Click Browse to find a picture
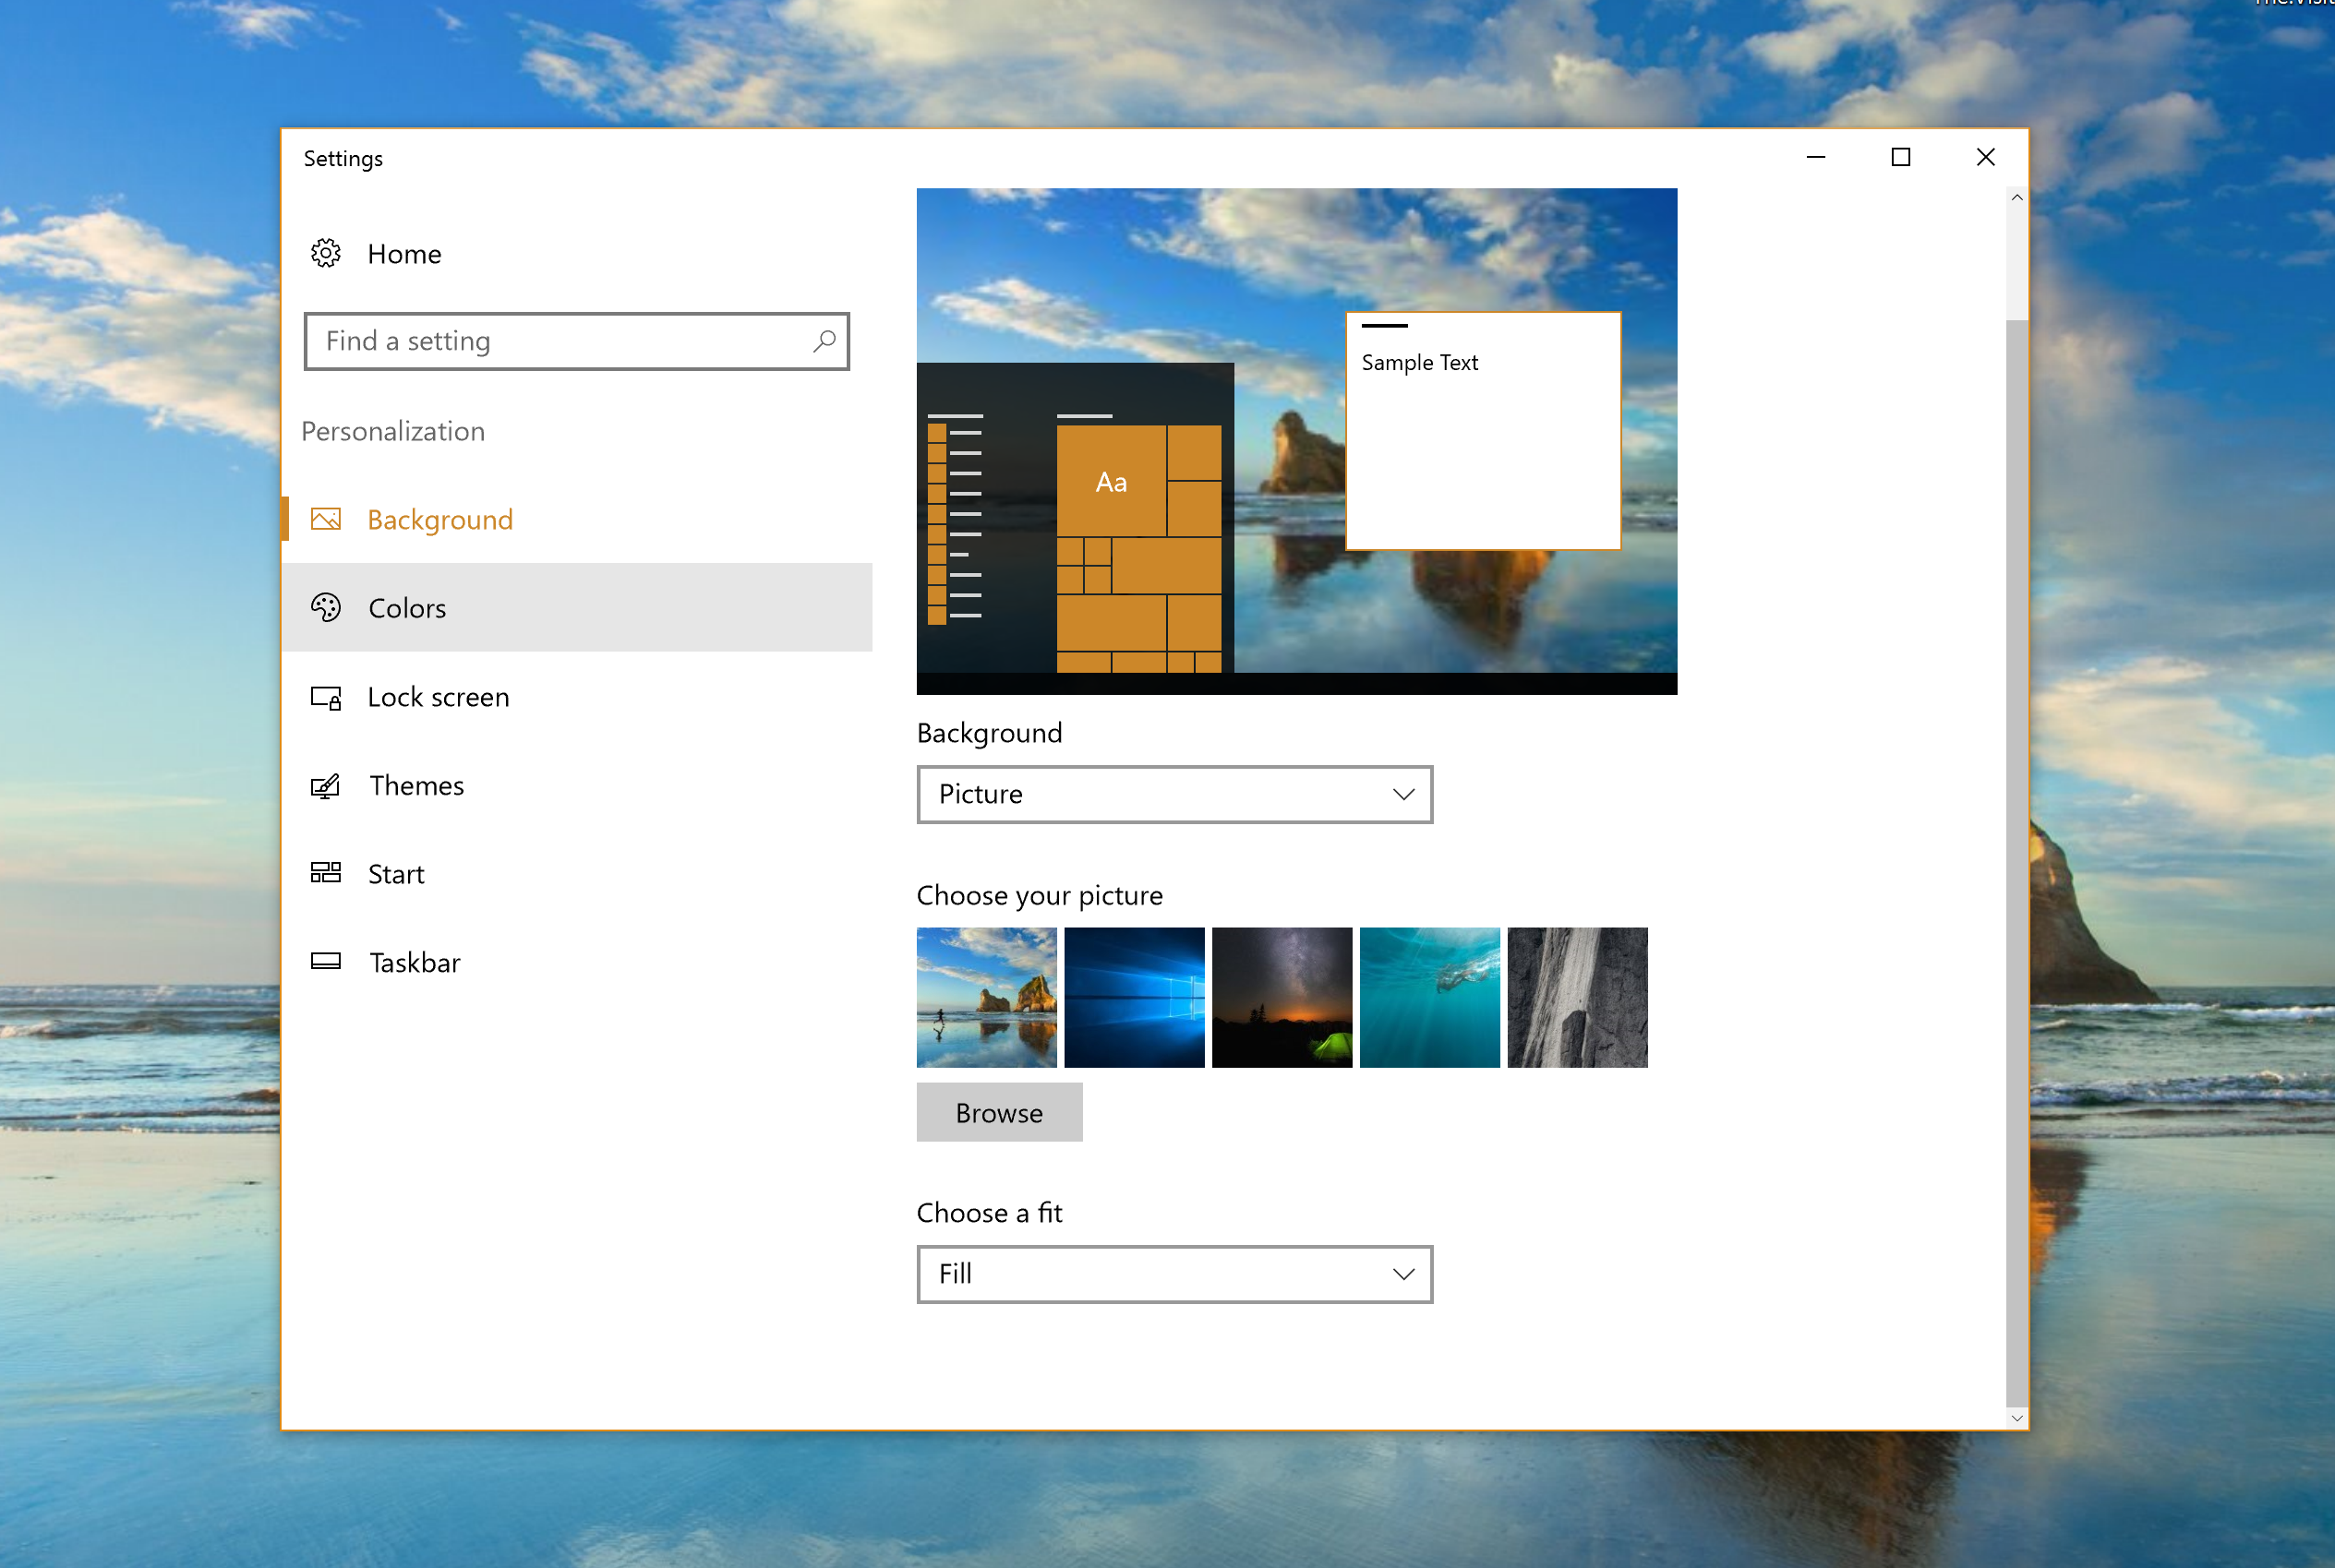The height and width of the screenshot is (1568, 2335). 998,1111
